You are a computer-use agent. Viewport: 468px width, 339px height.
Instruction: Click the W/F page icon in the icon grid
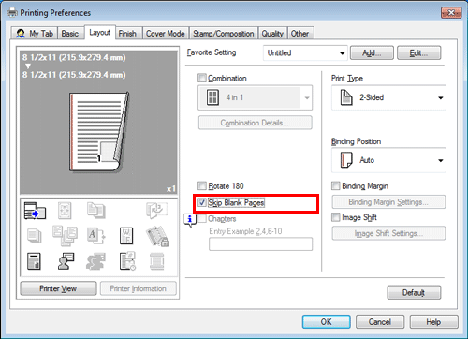[126, 236]
